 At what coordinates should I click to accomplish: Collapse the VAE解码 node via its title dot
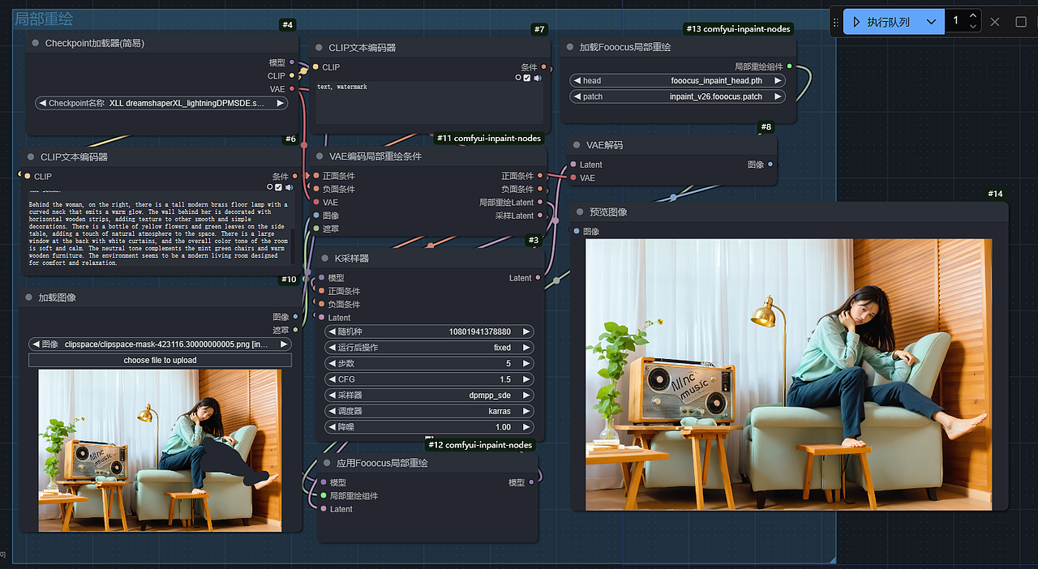[x=577, y=145]
